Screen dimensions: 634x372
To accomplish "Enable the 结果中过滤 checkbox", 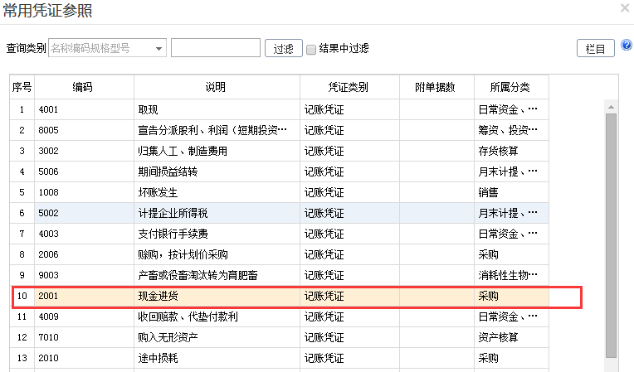I will 311,49.
